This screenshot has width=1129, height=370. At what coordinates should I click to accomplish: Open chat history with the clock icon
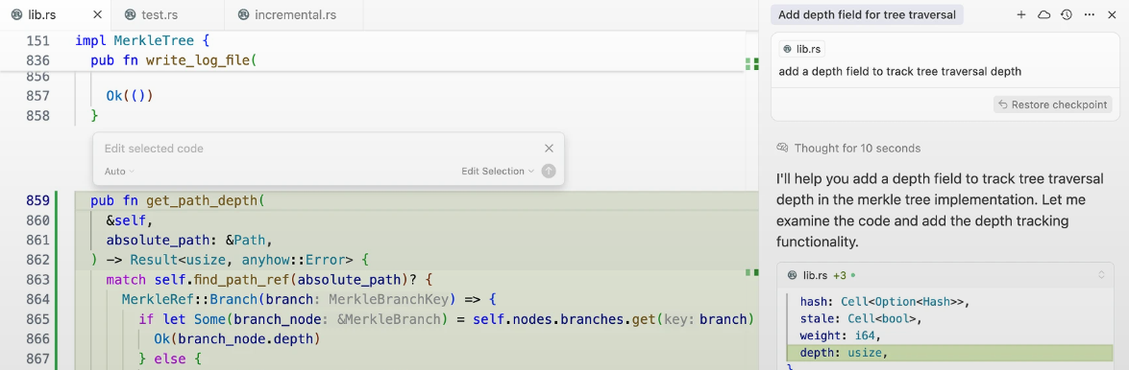1068,14
